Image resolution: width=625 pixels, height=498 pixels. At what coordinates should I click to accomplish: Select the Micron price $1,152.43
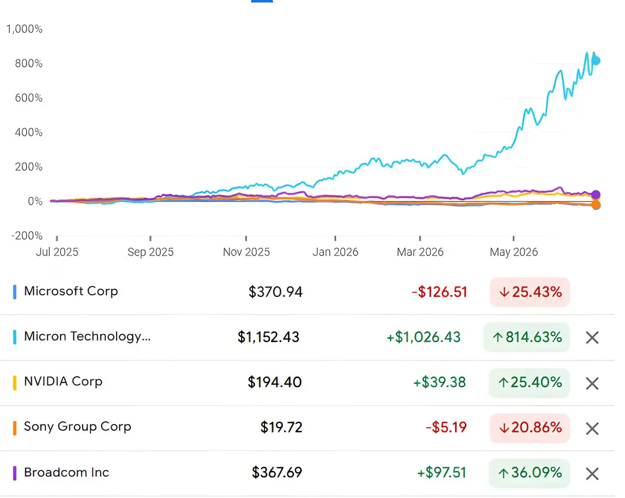269,338
